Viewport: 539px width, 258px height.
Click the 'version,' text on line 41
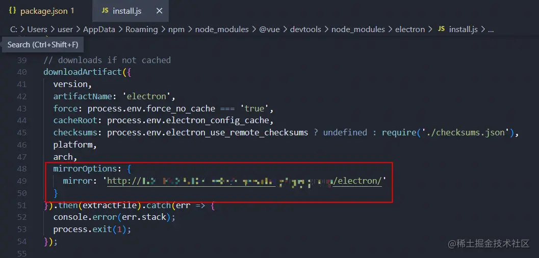(72, 84)
